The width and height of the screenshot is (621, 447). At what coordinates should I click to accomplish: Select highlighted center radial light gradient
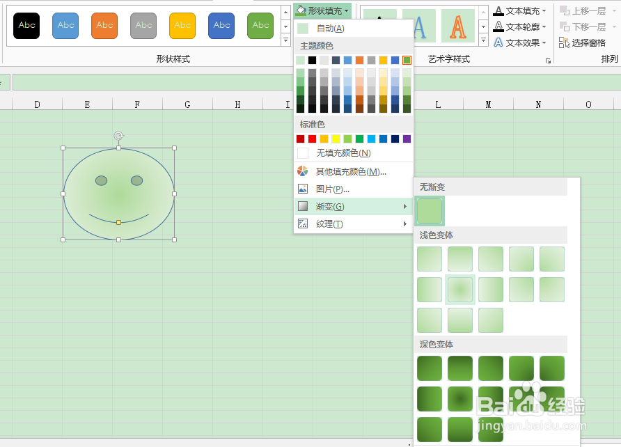tap(459, 290)
